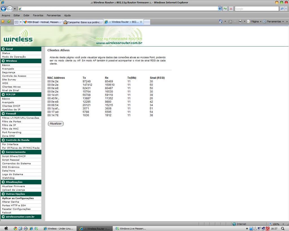Viewport: 289px width, 231px height.
Task: Open the Editar menu
Action: [x=17, y=16]
